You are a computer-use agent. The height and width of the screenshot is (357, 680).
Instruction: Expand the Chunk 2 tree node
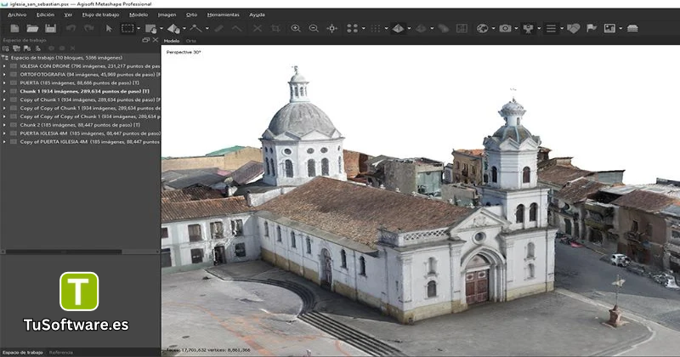click(4, 125)
